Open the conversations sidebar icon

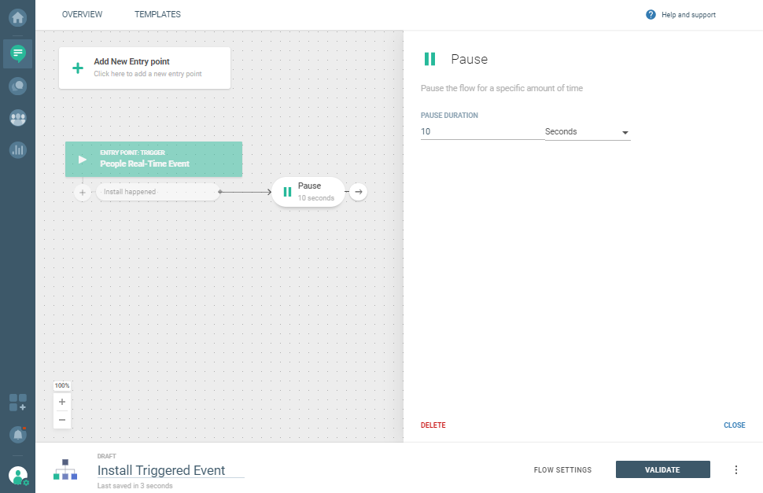(x=17, y=86)
